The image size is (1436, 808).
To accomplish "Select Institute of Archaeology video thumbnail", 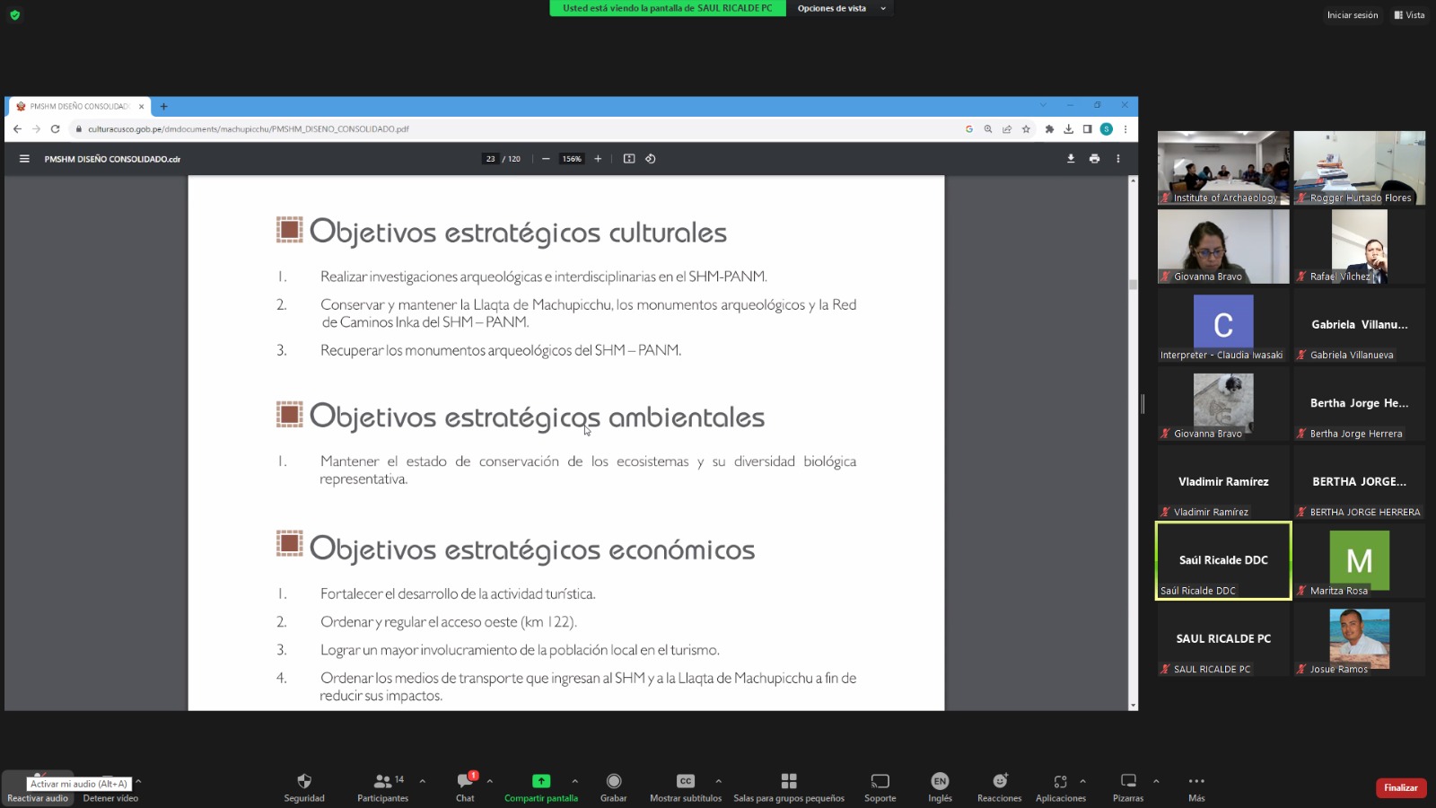I will (1223, 168).
